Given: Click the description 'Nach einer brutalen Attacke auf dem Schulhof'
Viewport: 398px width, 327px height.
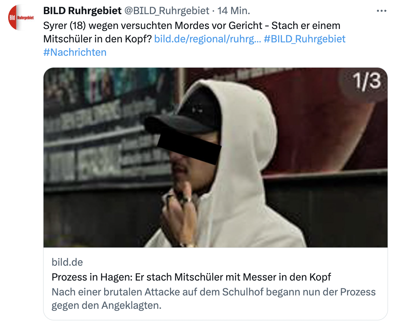Looking at the screenshot, I should [214, 292].
